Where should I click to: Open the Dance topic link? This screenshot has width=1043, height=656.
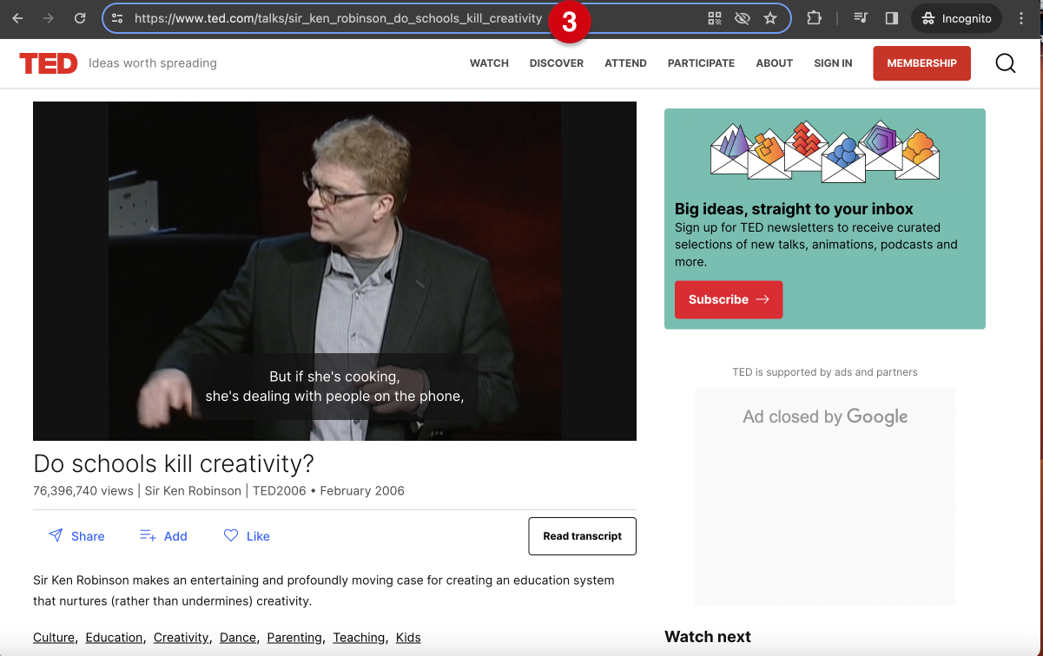tap(238, 638)
